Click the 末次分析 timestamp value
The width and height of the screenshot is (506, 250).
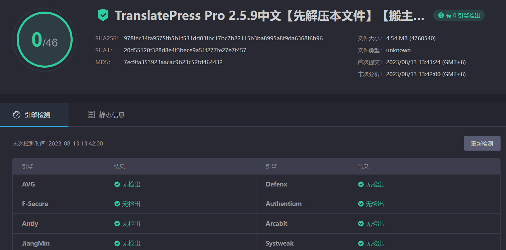[426, 74]
